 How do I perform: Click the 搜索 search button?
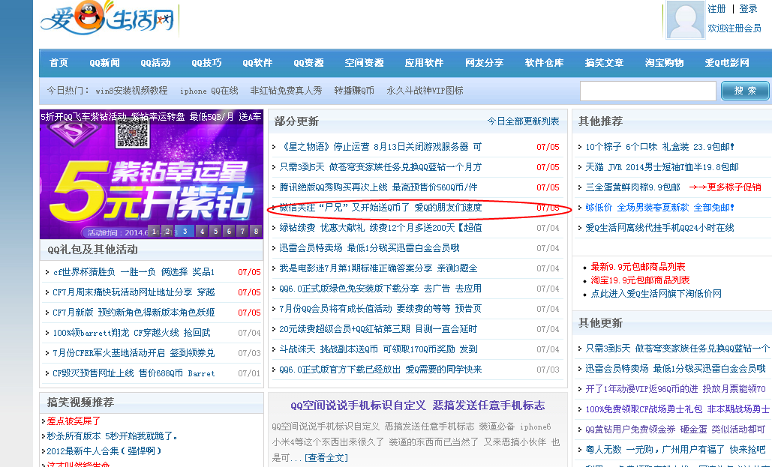tap(745, 91)
